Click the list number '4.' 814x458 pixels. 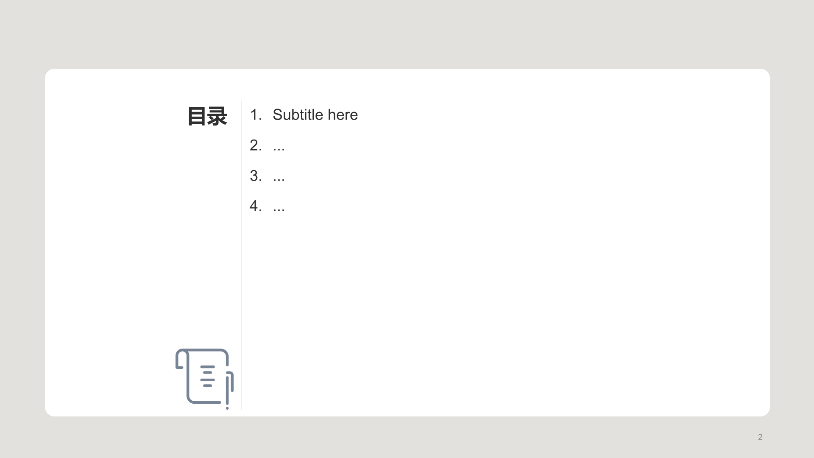[256, 206]
